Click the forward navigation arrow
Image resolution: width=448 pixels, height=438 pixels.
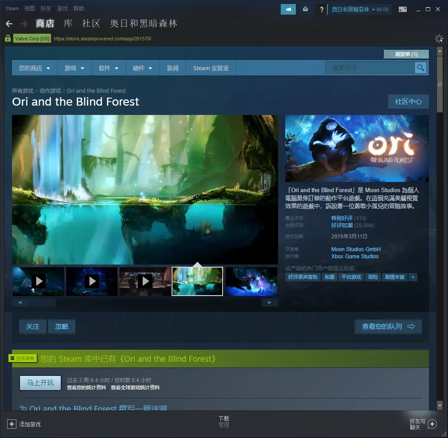24,24
